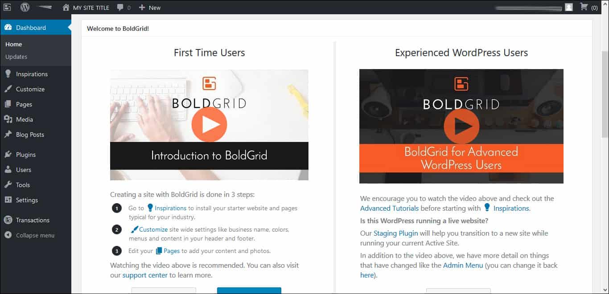
Task: Click the plus New icon in admin bar
Action: pyautogui.click(x=142, y=8)
